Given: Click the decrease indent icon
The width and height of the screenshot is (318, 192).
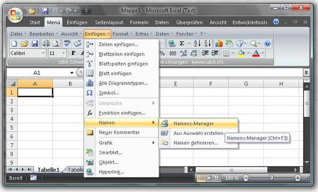Looking at the screenshot, I should pyautogui.click(x=205, y=53).
